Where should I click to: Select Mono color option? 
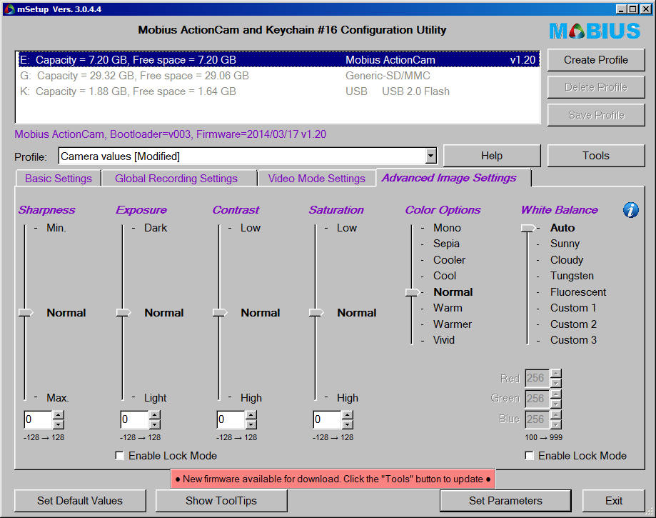[x=447, y=228]
